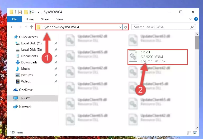This screenshot has width=203, height=139.
Task: Open the address bar history dropdown
Action: tap(120, 27)
